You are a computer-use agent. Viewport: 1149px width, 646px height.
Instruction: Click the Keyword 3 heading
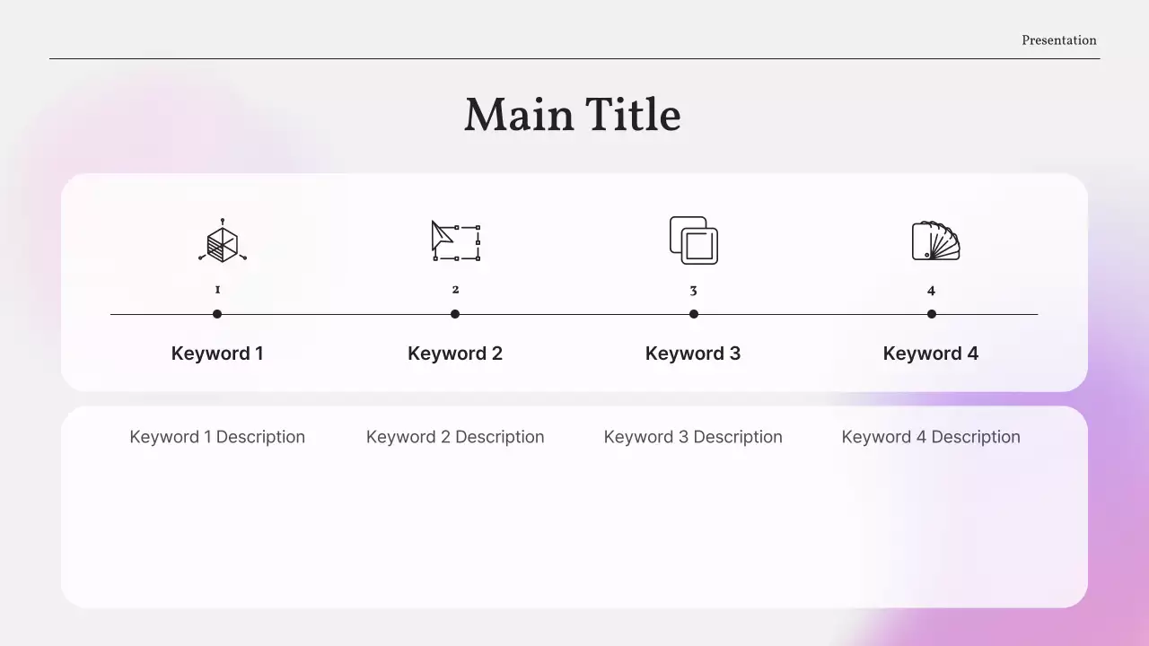coord(693,353)
